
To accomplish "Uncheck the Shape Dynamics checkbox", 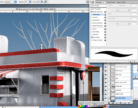I will point(92,12).
